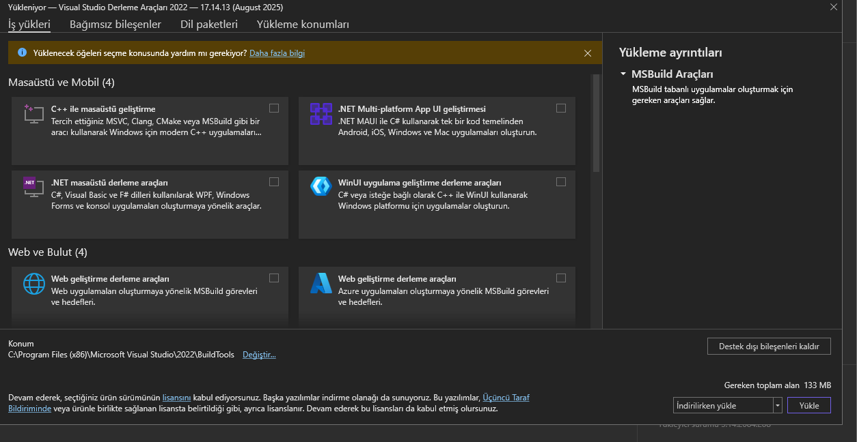Check Web geliştirme derleme araçları with globe

(274, 278)
